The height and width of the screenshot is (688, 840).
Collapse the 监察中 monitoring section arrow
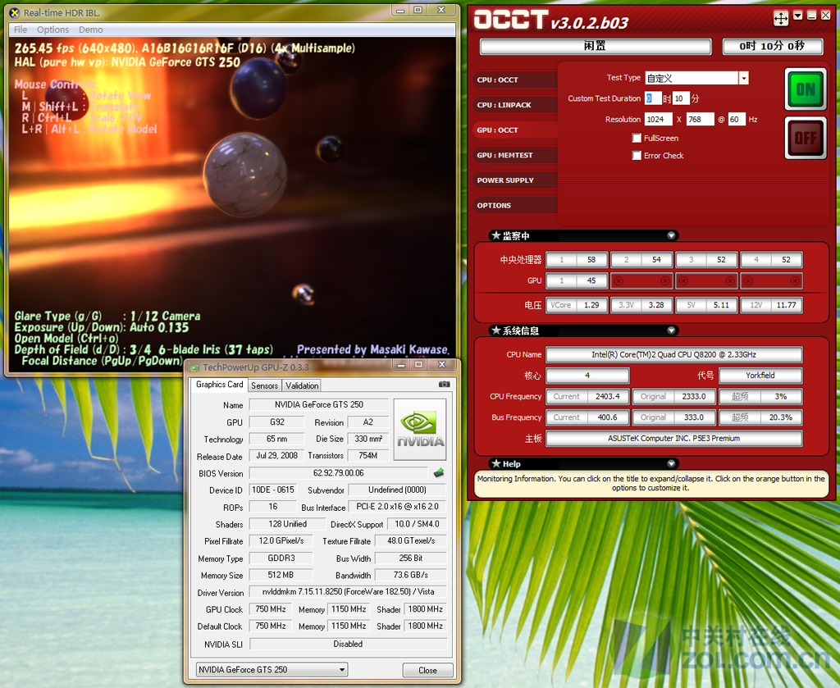671,235
